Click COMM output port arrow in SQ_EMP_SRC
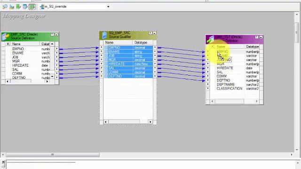Viewport: 301px width, 169px height. (155, 72)
